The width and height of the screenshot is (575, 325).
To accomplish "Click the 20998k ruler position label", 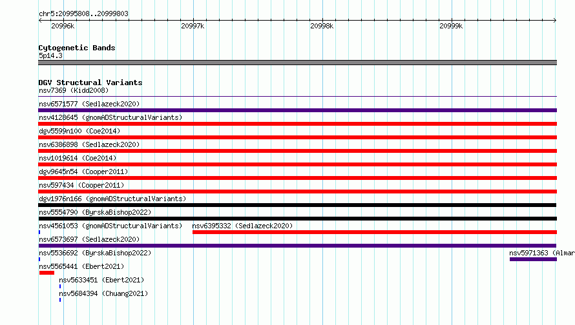I will click(x=322, y=26).
